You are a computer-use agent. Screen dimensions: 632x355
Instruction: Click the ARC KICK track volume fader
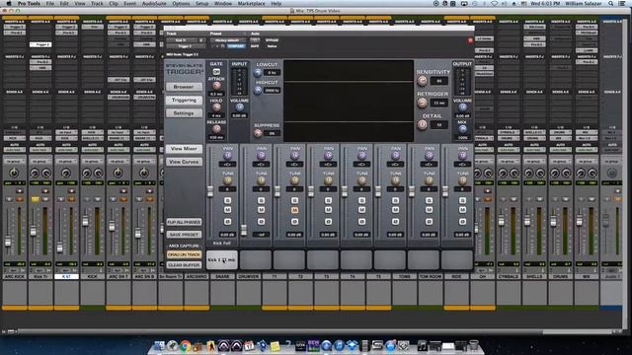(x=8, y=242)
